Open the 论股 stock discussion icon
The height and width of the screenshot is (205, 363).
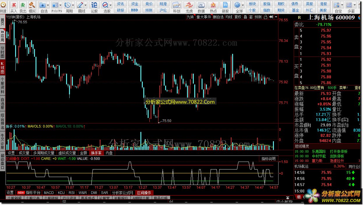click(94, 5)
